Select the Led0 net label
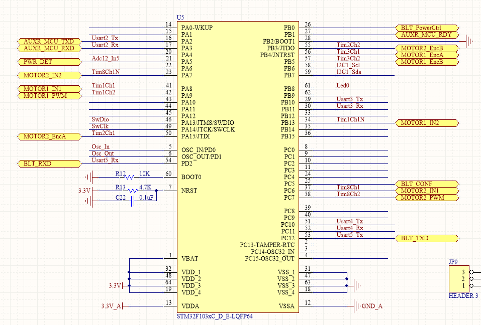This screenshot has height=325, width=481. pos(343,85)
